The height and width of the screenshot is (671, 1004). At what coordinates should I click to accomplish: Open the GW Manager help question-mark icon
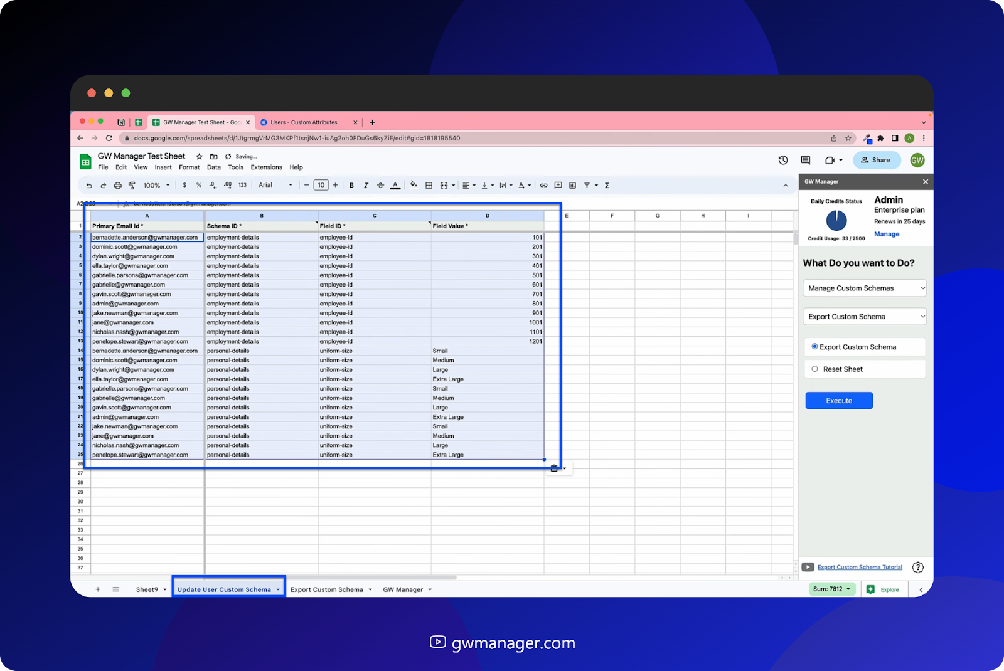point(918,568)
